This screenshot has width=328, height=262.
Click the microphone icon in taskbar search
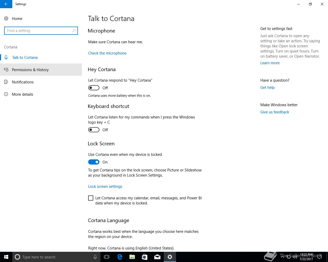click(95, 257)
